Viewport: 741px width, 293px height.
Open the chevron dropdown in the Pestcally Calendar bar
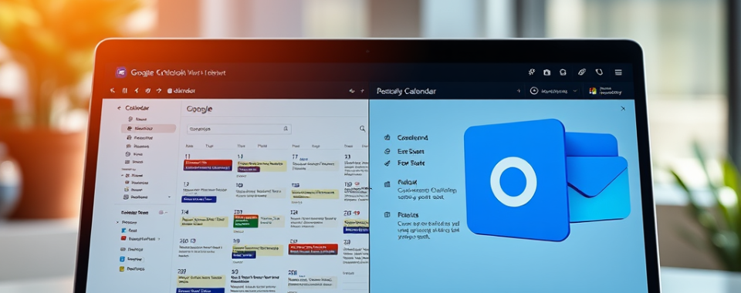click(575, 90)
